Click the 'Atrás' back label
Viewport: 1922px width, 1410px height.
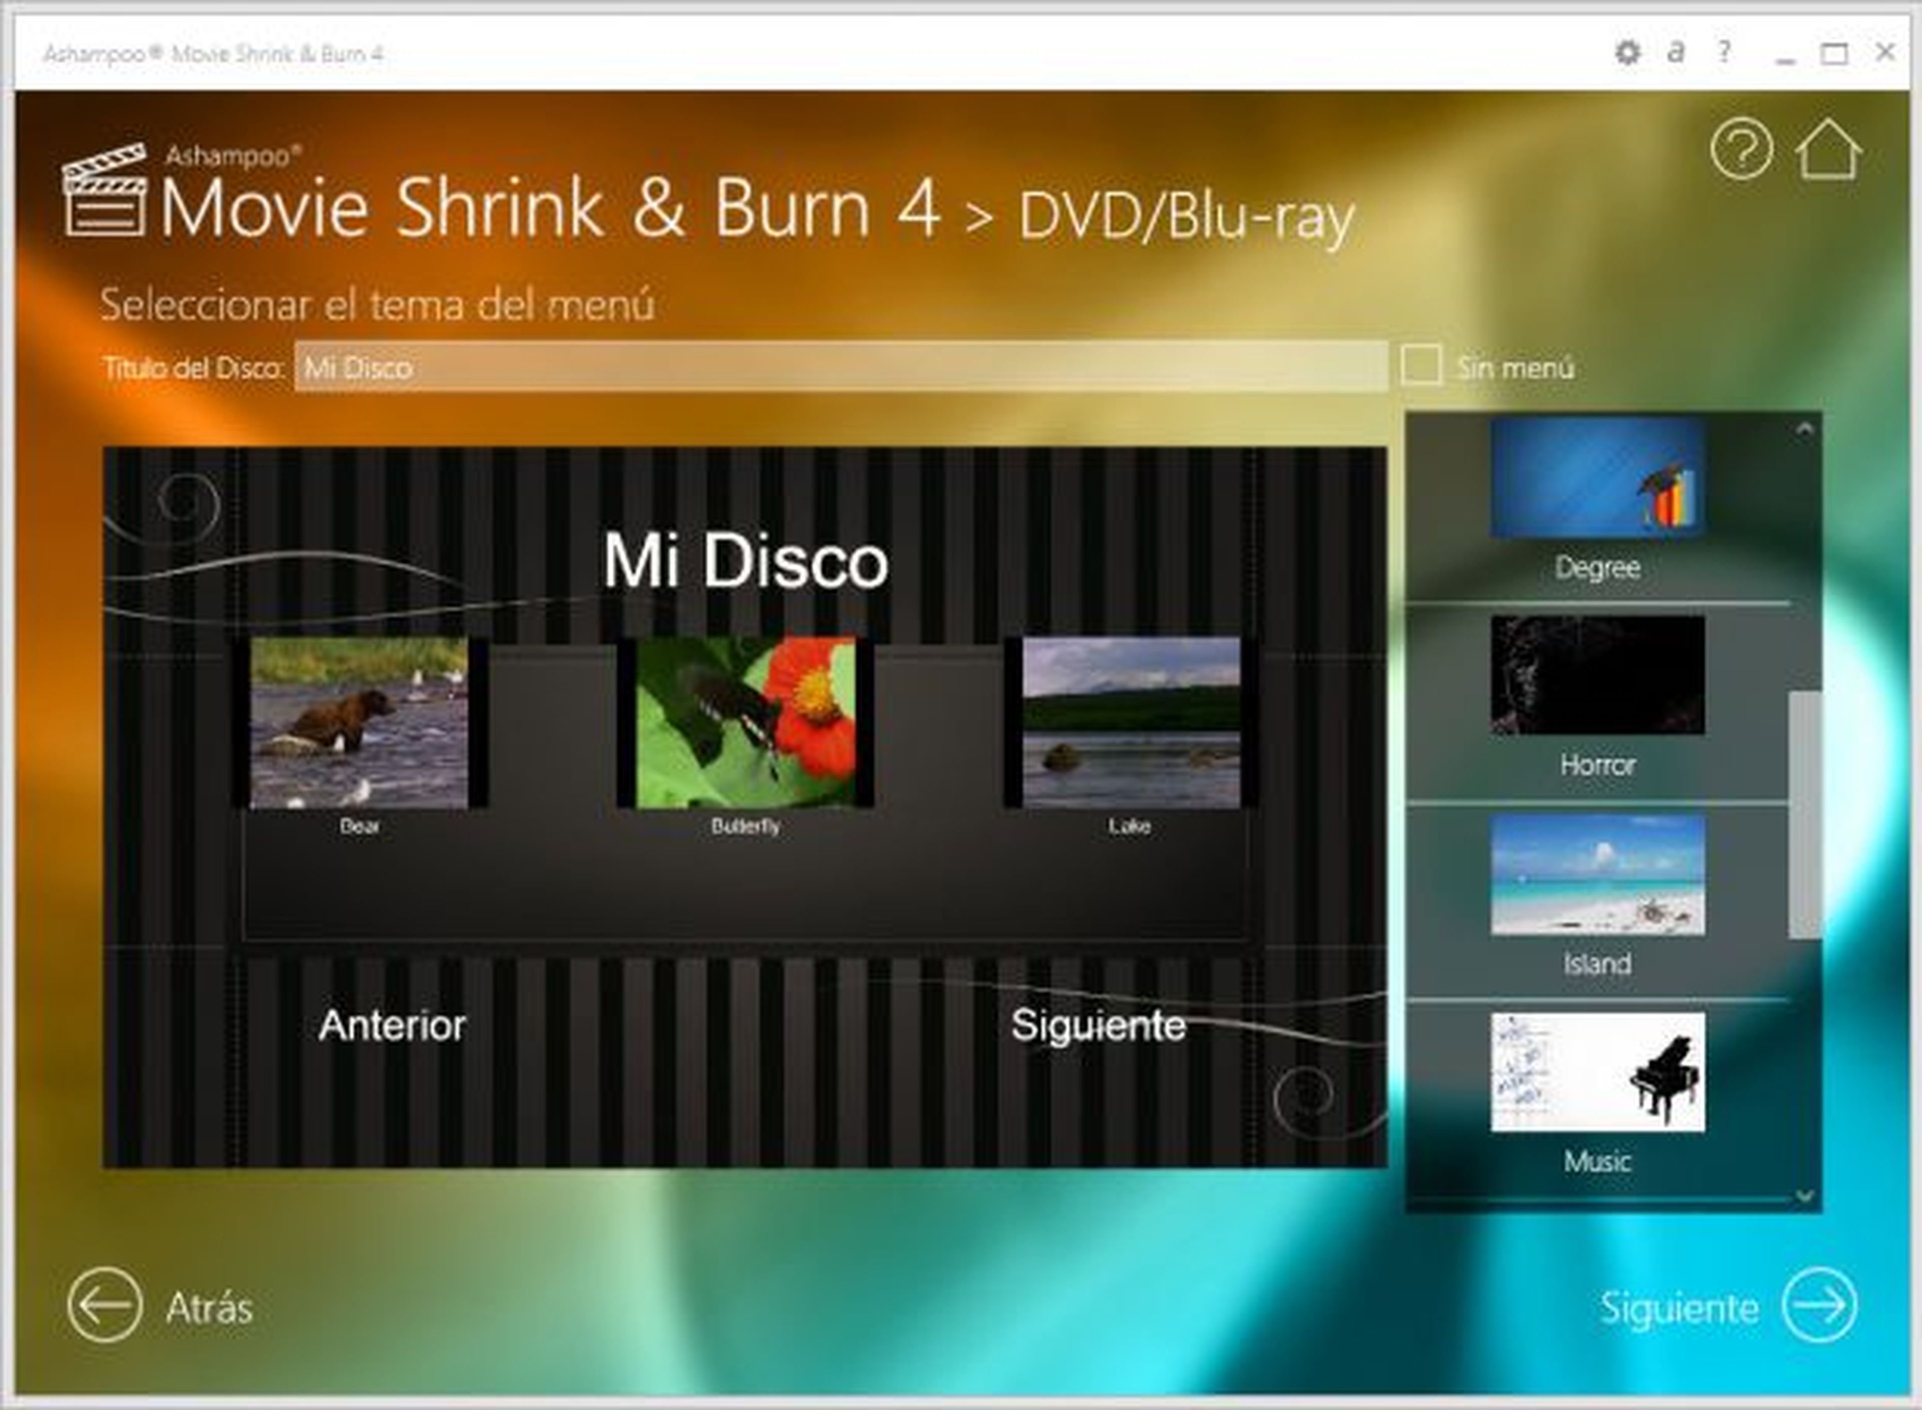pyautogui.click(x=209, y=1307)
